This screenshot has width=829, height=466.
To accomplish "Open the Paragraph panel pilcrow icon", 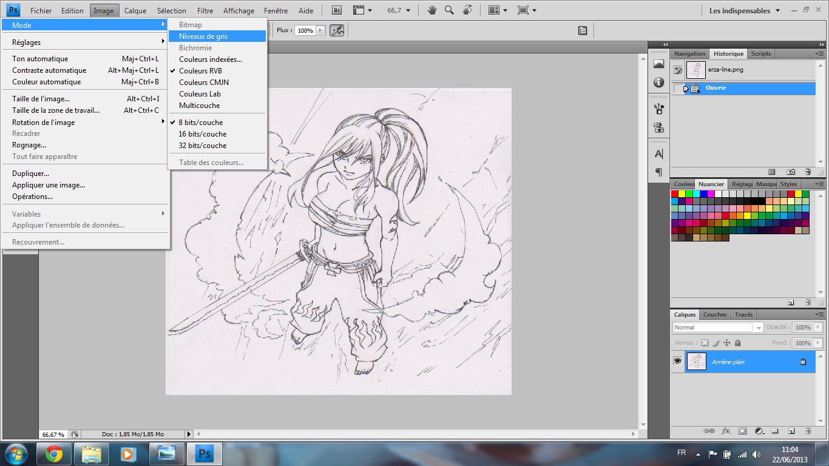I will (658, 172).
